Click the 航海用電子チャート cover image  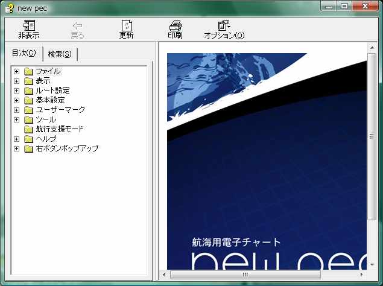click(267, 161)
